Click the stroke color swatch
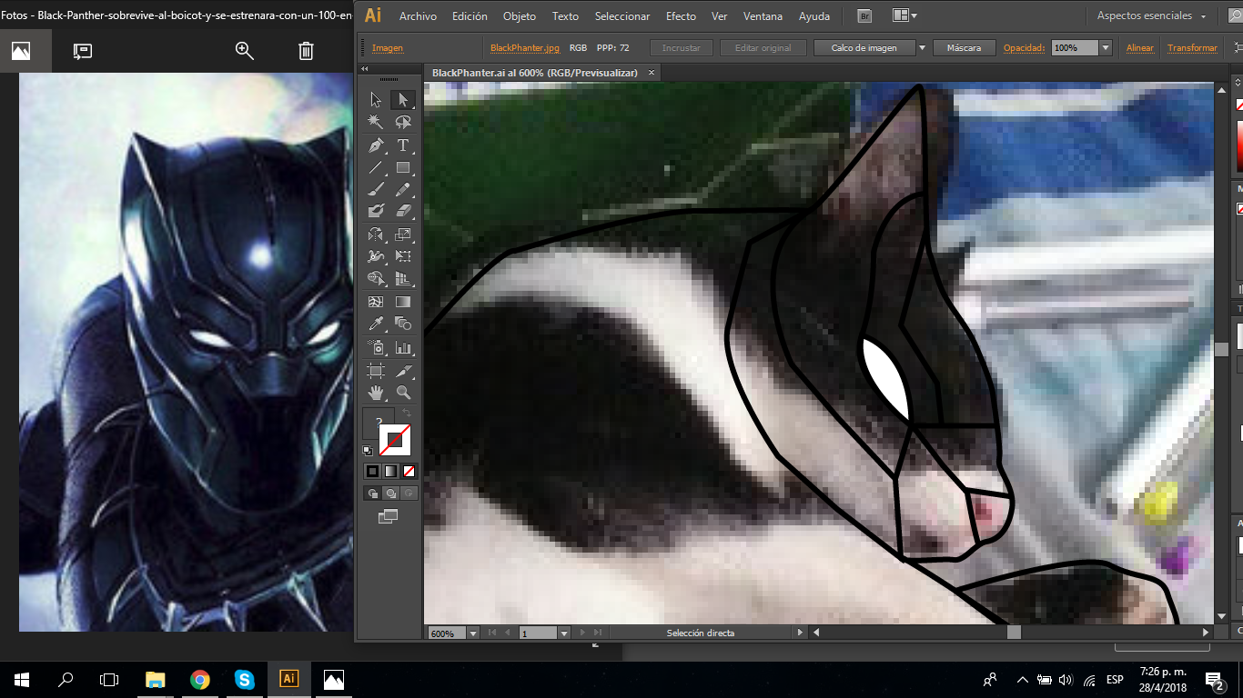1243x698 pixels. coord(395,441)
